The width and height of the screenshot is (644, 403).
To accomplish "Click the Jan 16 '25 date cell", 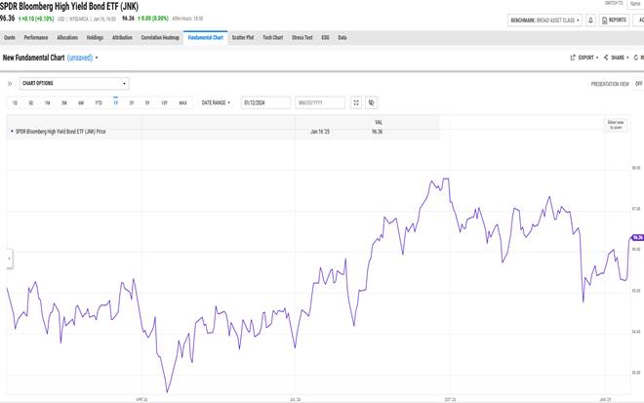I will [320, 132].
